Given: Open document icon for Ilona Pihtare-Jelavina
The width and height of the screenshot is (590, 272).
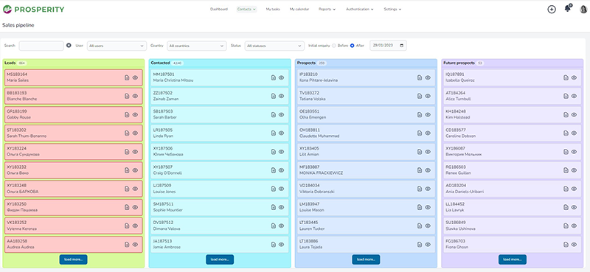Looking at the screenshot, I should click(420, 77).
